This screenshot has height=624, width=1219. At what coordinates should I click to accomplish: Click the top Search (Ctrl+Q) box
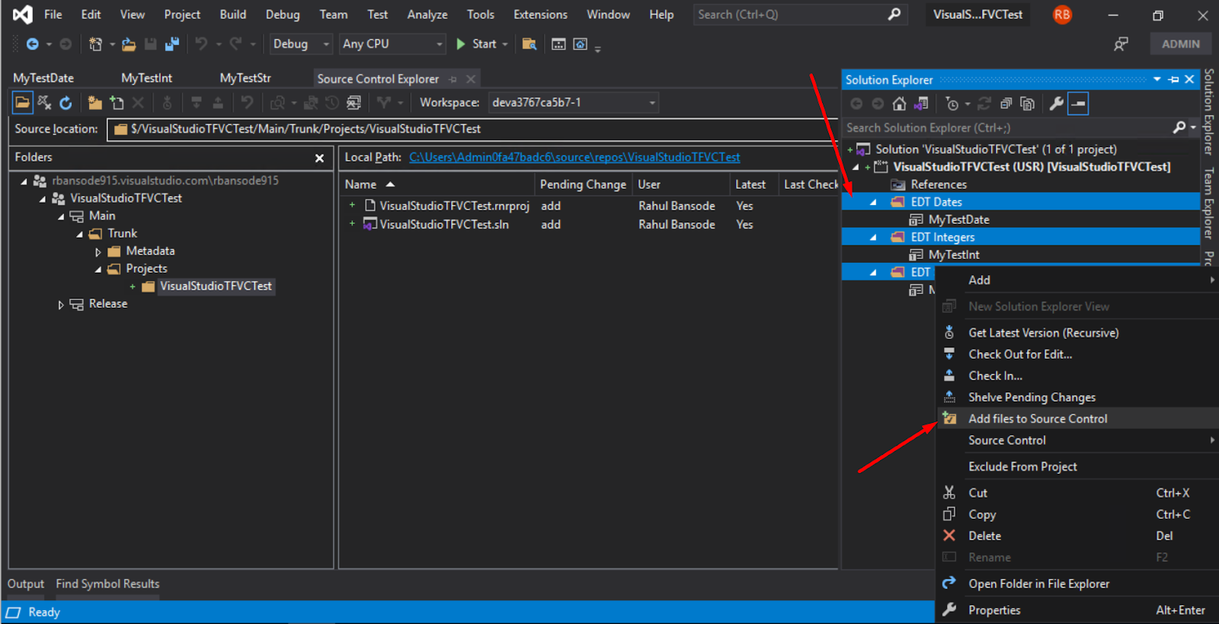pyautogui.click(x=800, y=14)
